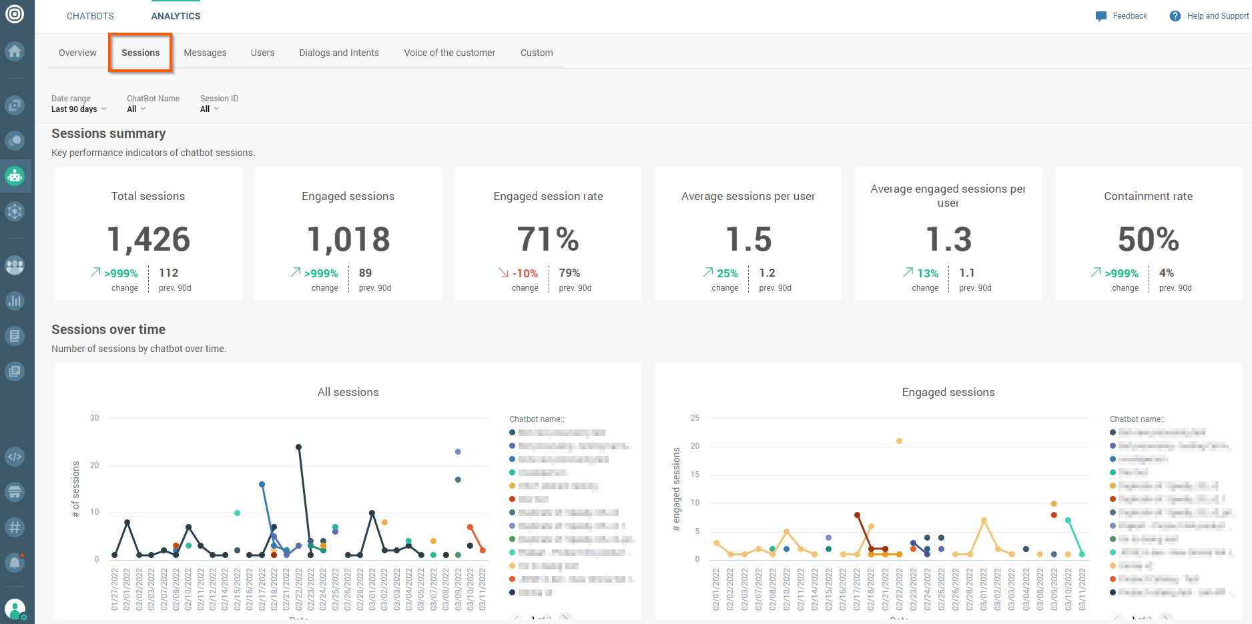
Task: Open the Feedback speech bubble icon
Action: coord(1101,15)
